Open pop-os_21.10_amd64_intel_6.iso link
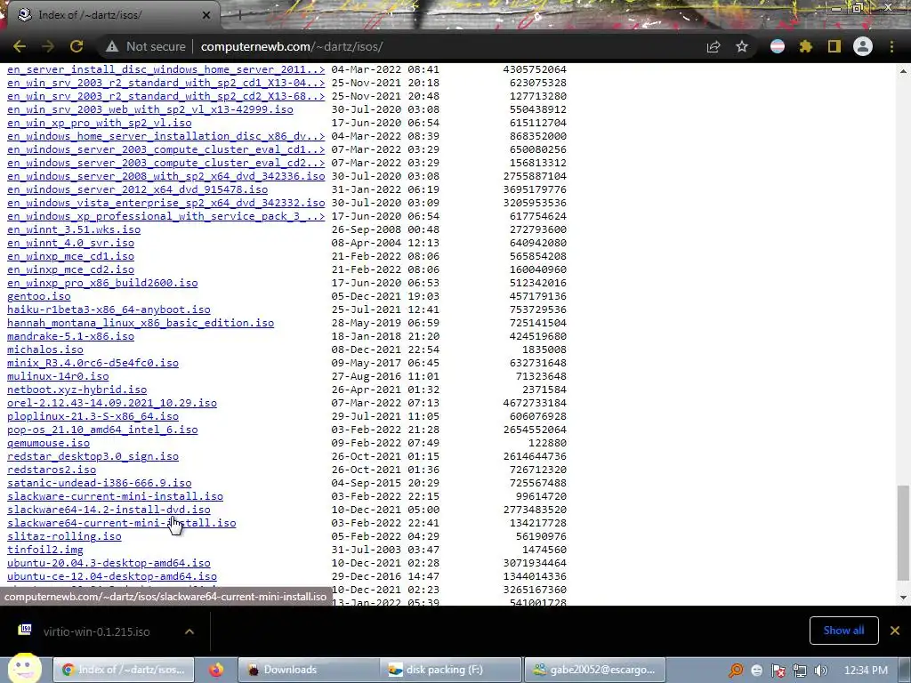Image resolution: width=911 pixels, height=683 pixels. 102,430
